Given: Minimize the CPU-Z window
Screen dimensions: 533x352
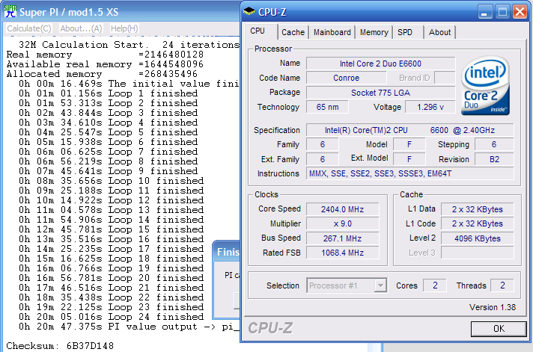Looking at the screenshot, I should pyautogui.click(x=484, y=12).
